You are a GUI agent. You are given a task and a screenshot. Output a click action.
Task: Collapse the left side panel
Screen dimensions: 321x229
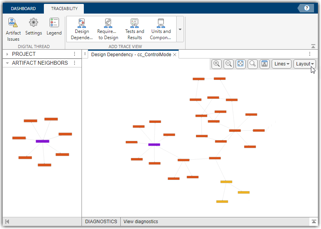[7, 222]
